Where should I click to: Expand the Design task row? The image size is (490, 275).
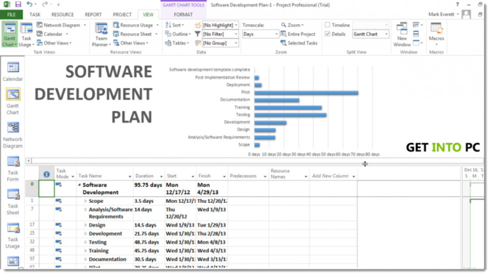click(85, 225)
